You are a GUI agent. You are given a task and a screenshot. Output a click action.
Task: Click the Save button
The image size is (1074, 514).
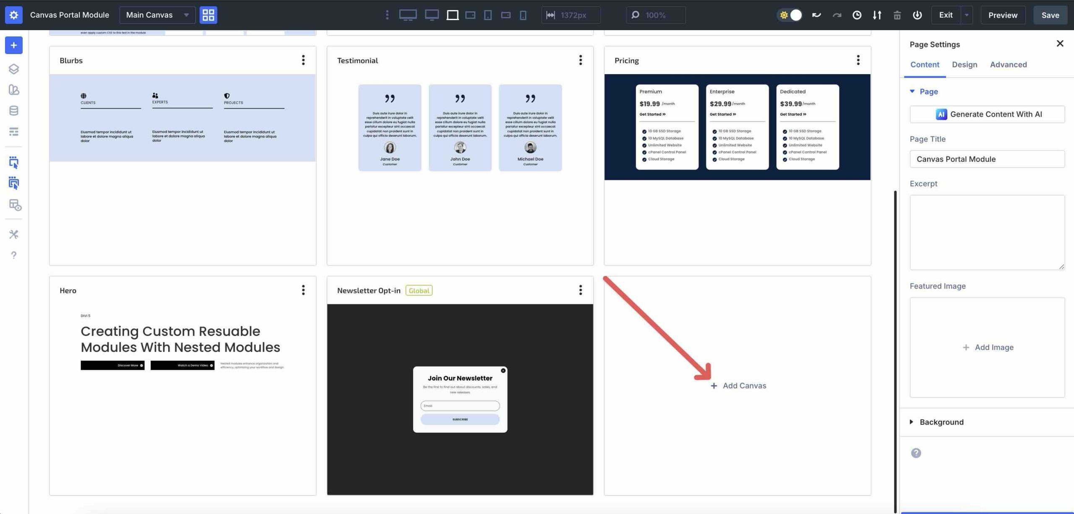[x=1050, y=15]
